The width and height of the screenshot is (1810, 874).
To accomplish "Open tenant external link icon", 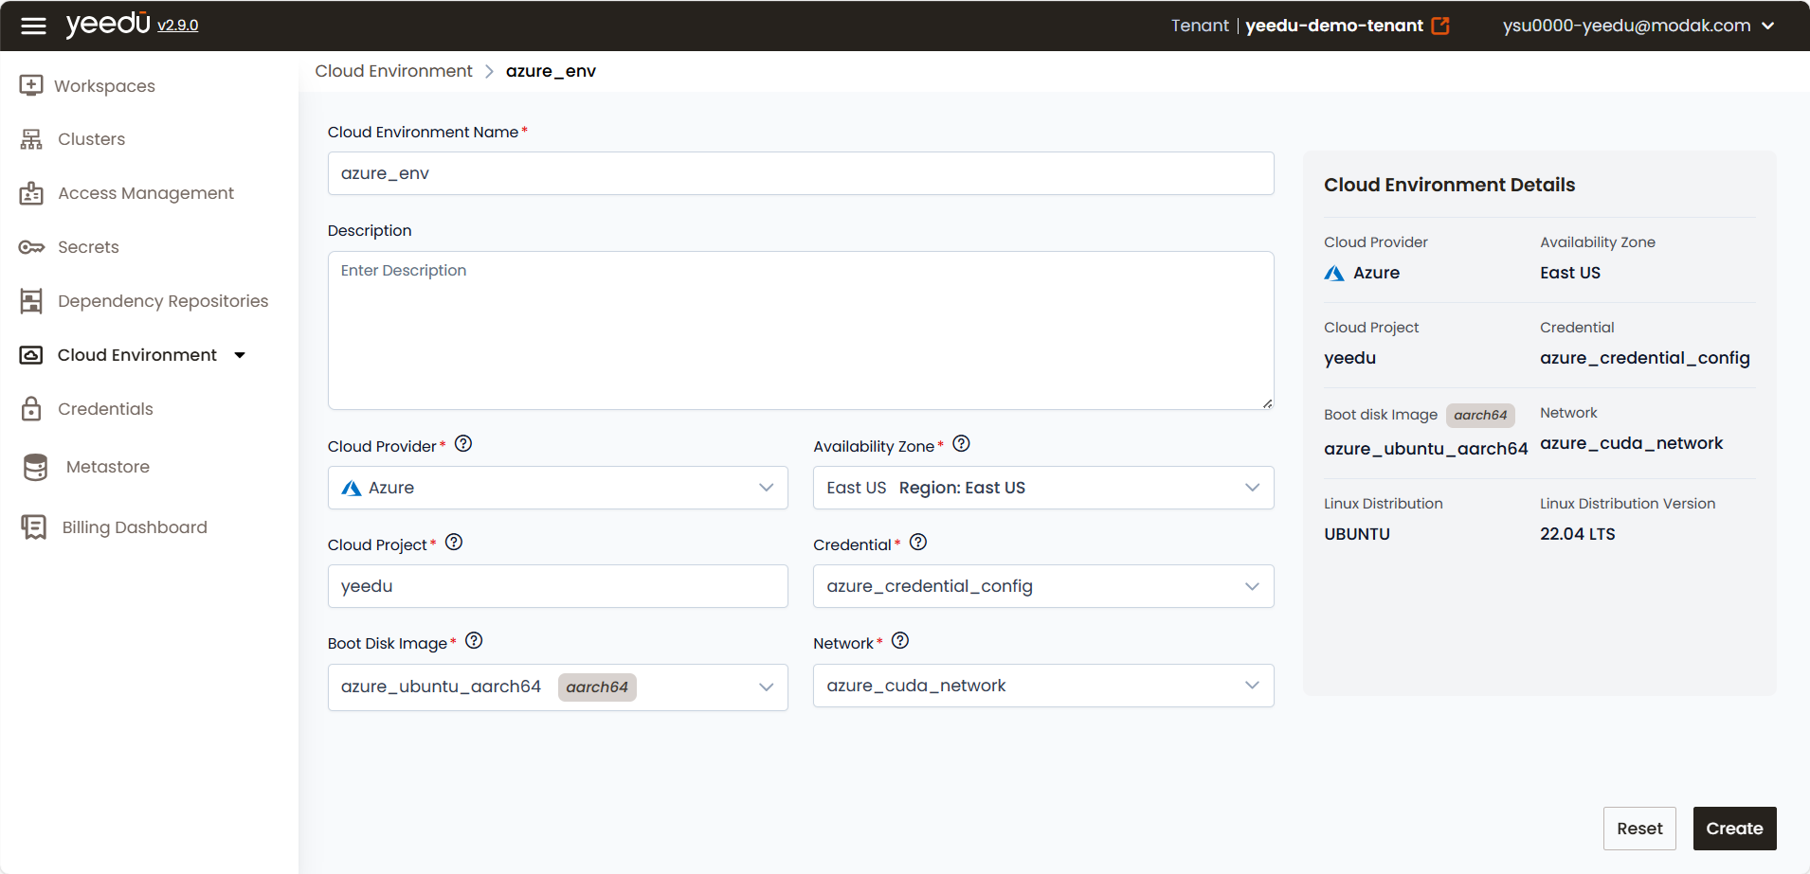I will 1440,26.
